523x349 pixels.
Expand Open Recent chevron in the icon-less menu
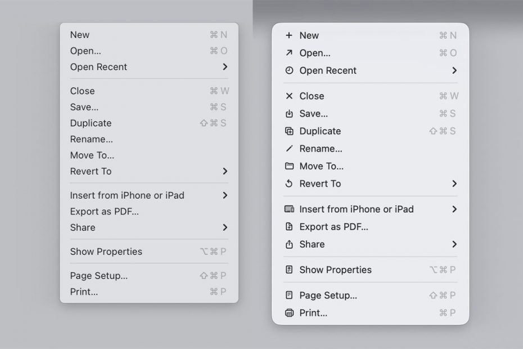(x=225, y=67)
